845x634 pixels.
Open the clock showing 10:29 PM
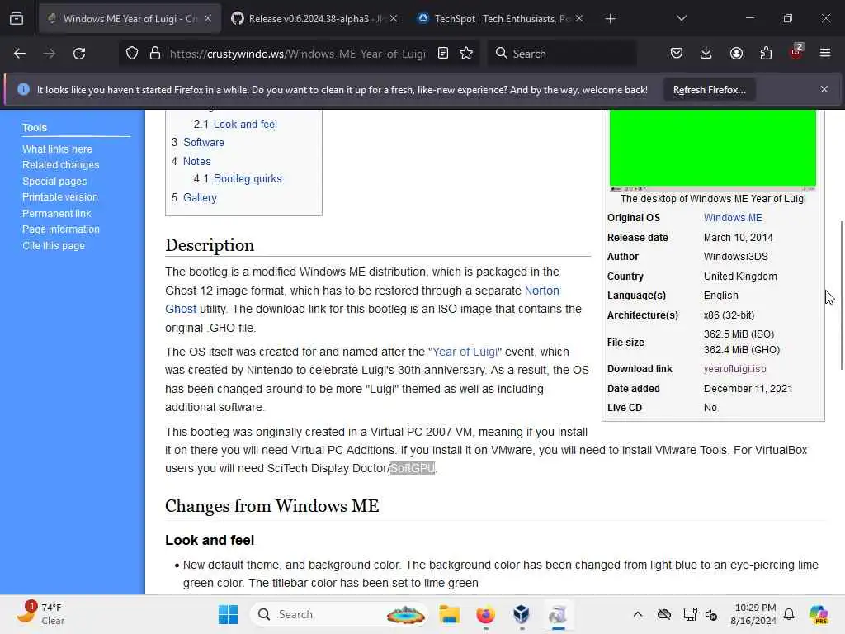click(753, 614)
